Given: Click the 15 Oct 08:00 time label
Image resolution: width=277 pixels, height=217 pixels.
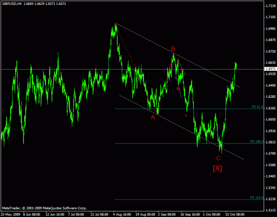Looking at the screenshot, I should point(235,214).
